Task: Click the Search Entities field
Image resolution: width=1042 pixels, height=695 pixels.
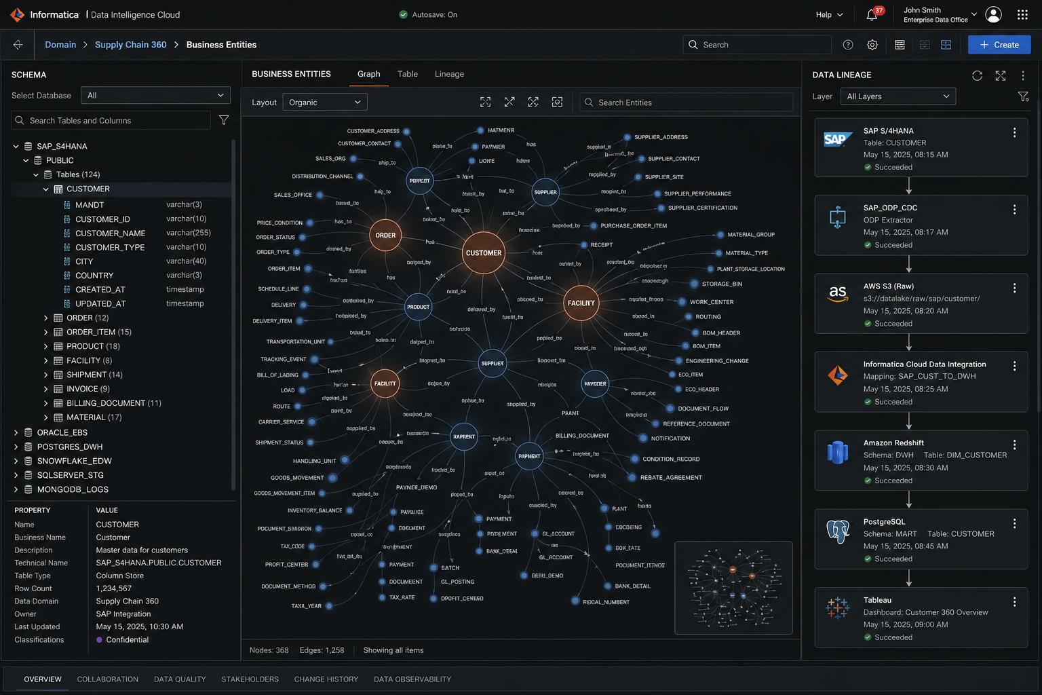Action: click(687, 102)
